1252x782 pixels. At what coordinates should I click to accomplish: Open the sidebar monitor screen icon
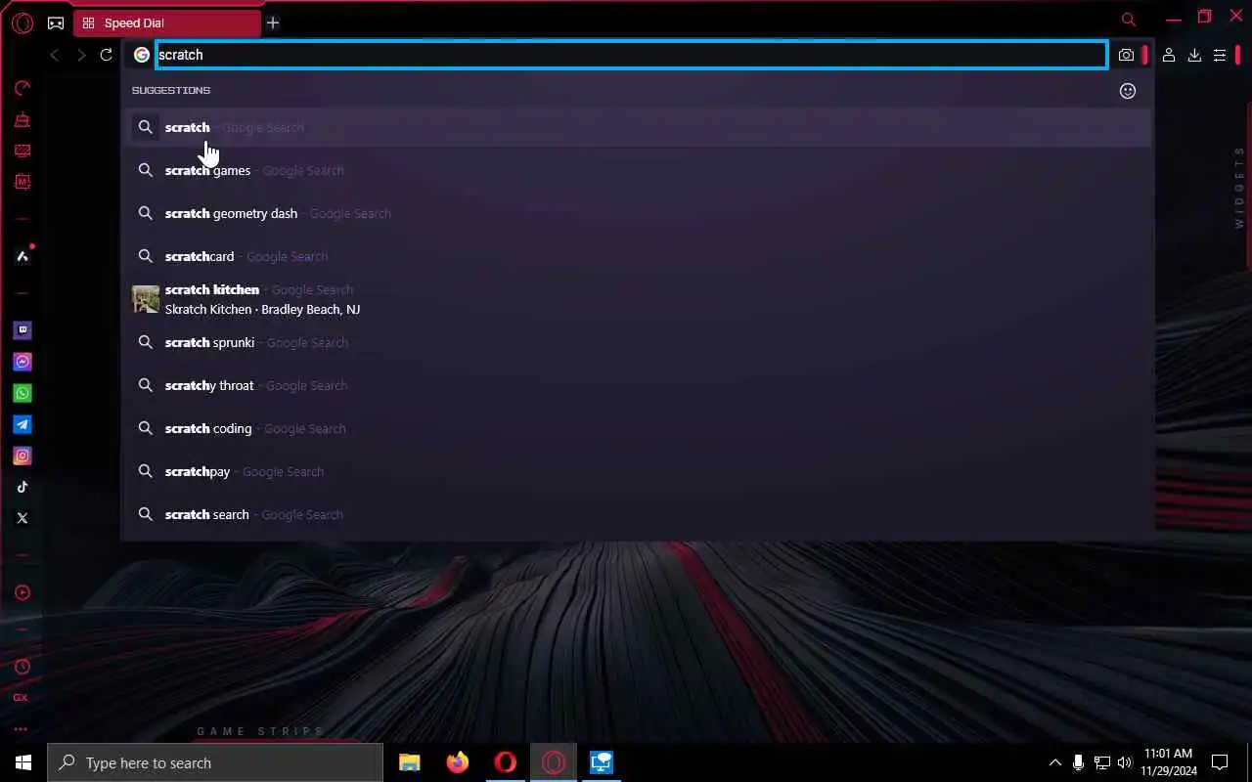(22, 151)
